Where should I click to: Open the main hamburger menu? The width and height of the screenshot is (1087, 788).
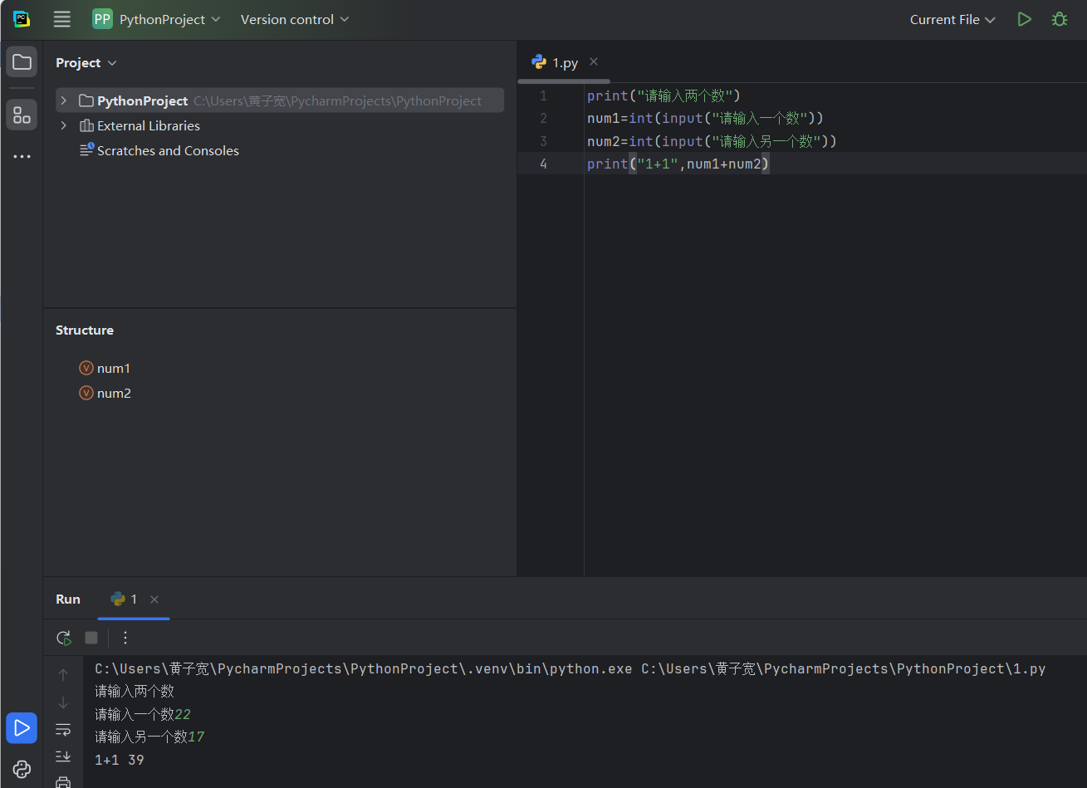click(61, 19)
